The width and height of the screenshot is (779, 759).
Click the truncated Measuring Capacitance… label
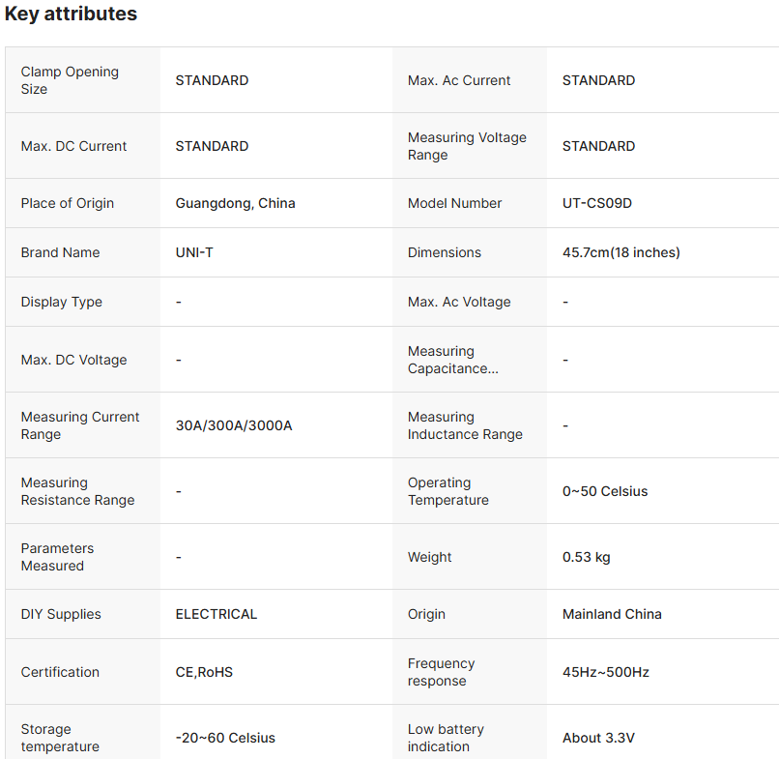point(452,360)
